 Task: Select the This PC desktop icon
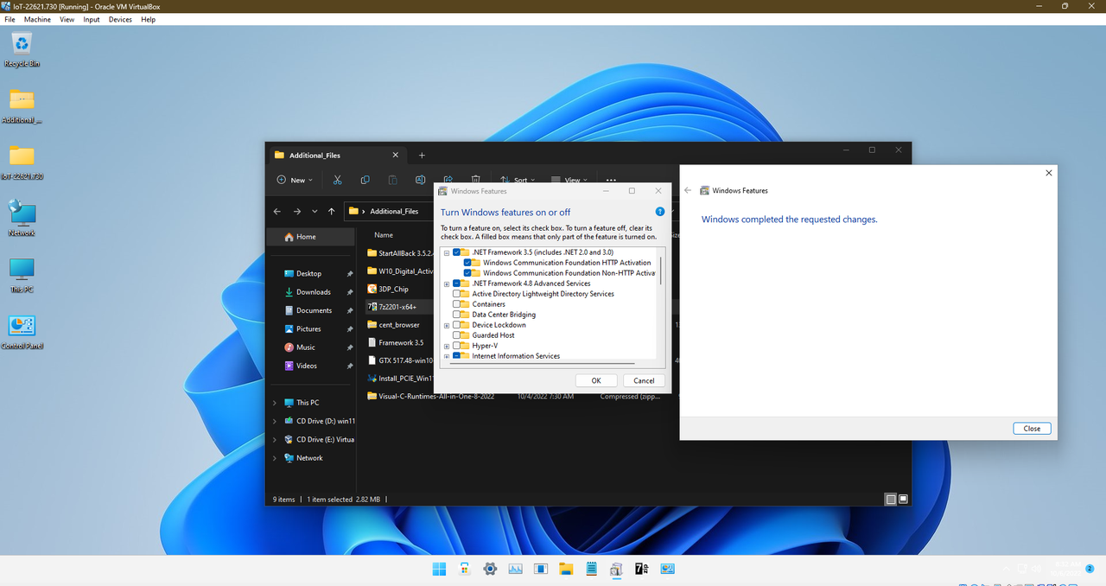[22, 276]
